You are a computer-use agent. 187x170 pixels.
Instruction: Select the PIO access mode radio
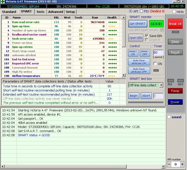point(141,11)
